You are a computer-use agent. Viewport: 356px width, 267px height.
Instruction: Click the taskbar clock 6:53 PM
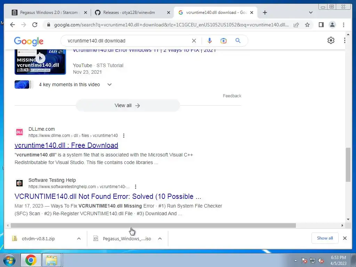click(x=338, y=260)
